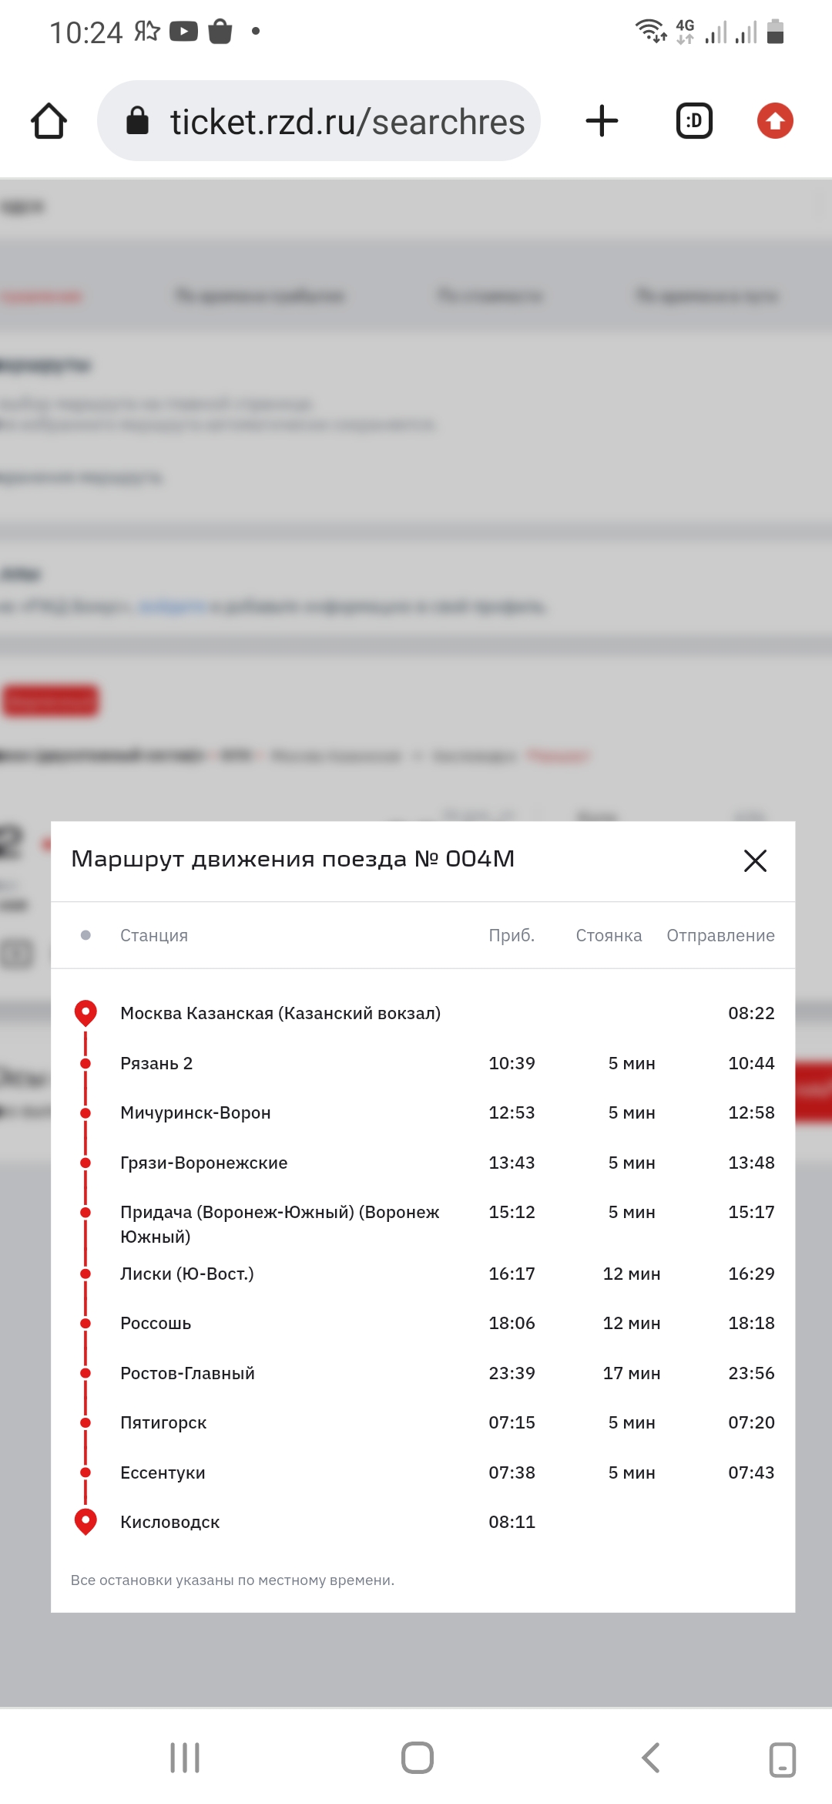Tap the Рязань 2 station name

coord(156,1063)
